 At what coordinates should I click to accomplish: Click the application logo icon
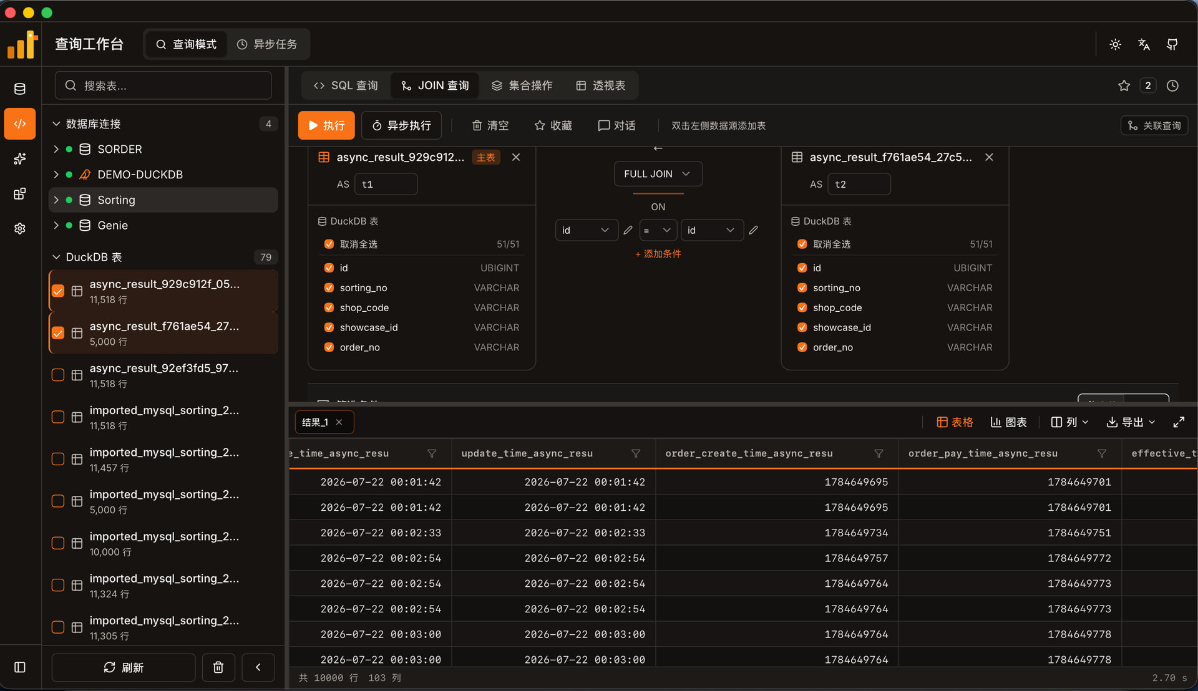click(22, 44)
